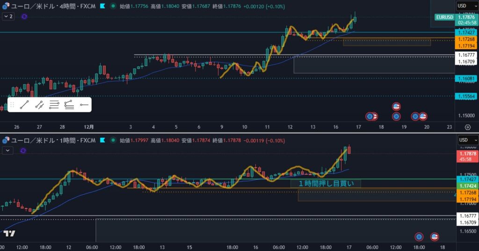
Task: Open the USD currency dropdown on lower chart
Action: pos(466,140)
